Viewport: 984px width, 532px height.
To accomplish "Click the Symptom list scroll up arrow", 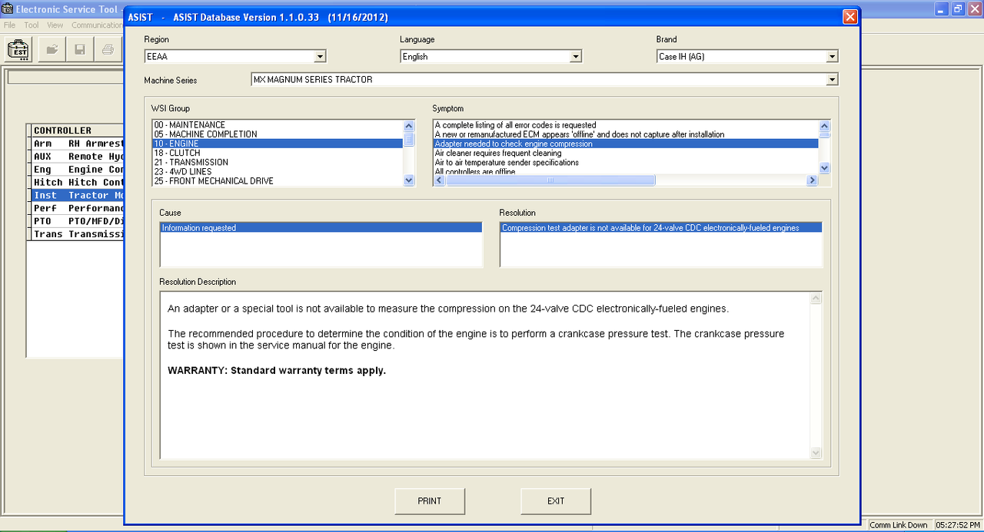I will tap(824, 126).
